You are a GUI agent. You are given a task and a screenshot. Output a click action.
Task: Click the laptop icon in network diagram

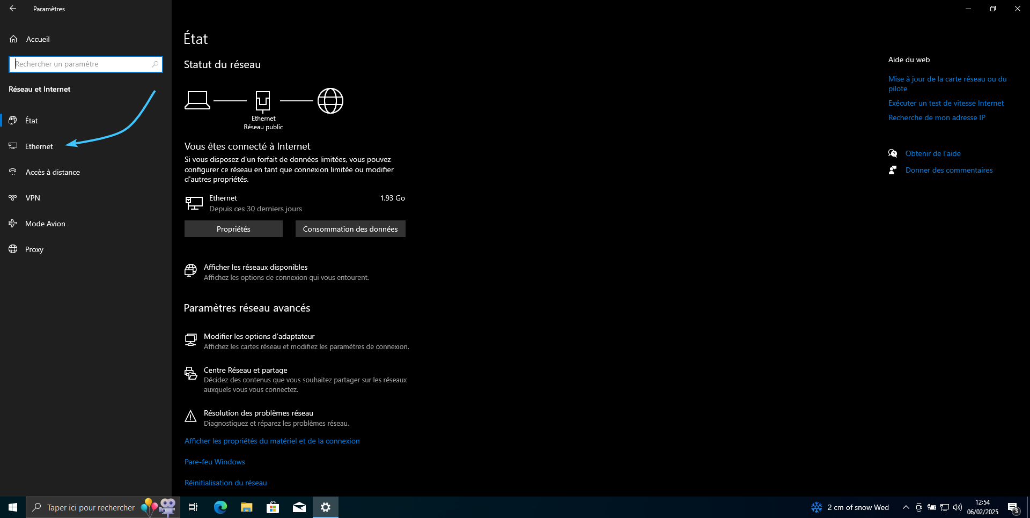tap(197, 100)
